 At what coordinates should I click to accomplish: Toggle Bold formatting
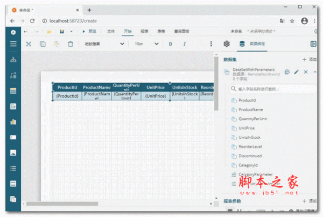(170, 44)
